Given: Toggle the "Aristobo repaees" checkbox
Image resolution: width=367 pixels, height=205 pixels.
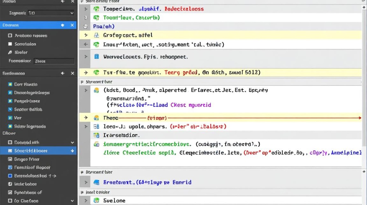Looking at the screenshot, I should 10,36.
